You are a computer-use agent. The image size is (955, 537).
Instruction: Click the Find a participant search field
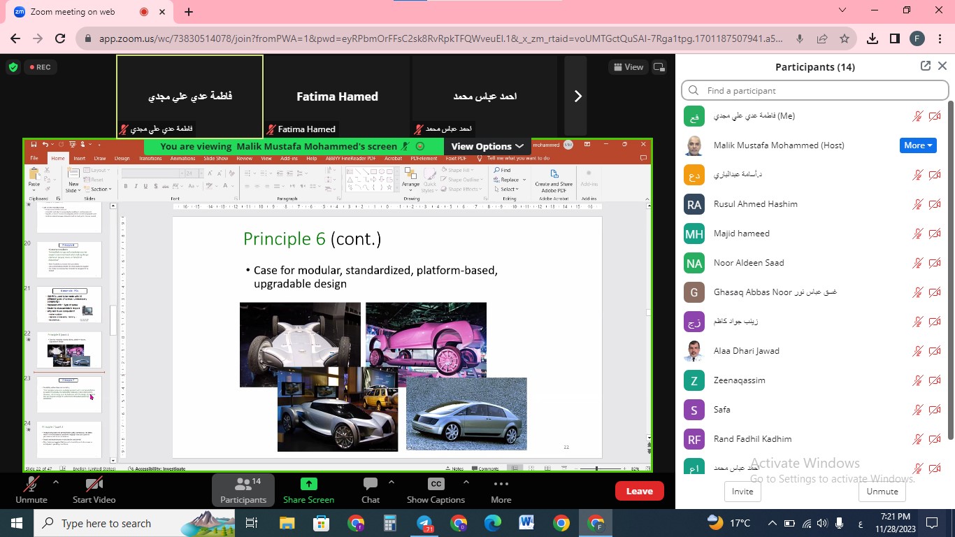(814, 90)
